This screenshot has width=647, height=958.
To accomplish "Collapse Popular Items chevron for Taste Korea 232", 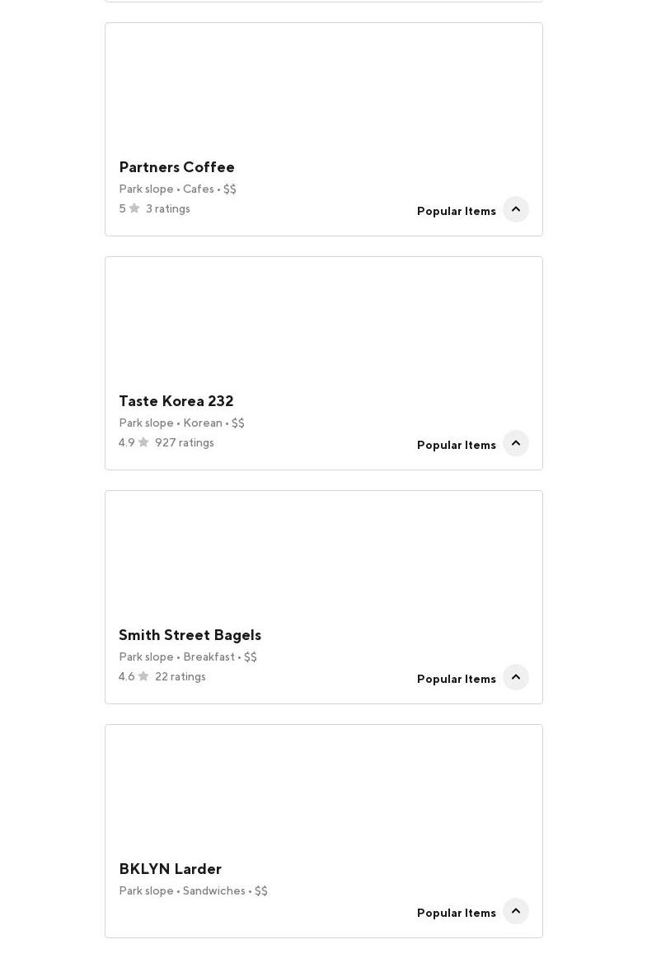I will click(515, 443).
